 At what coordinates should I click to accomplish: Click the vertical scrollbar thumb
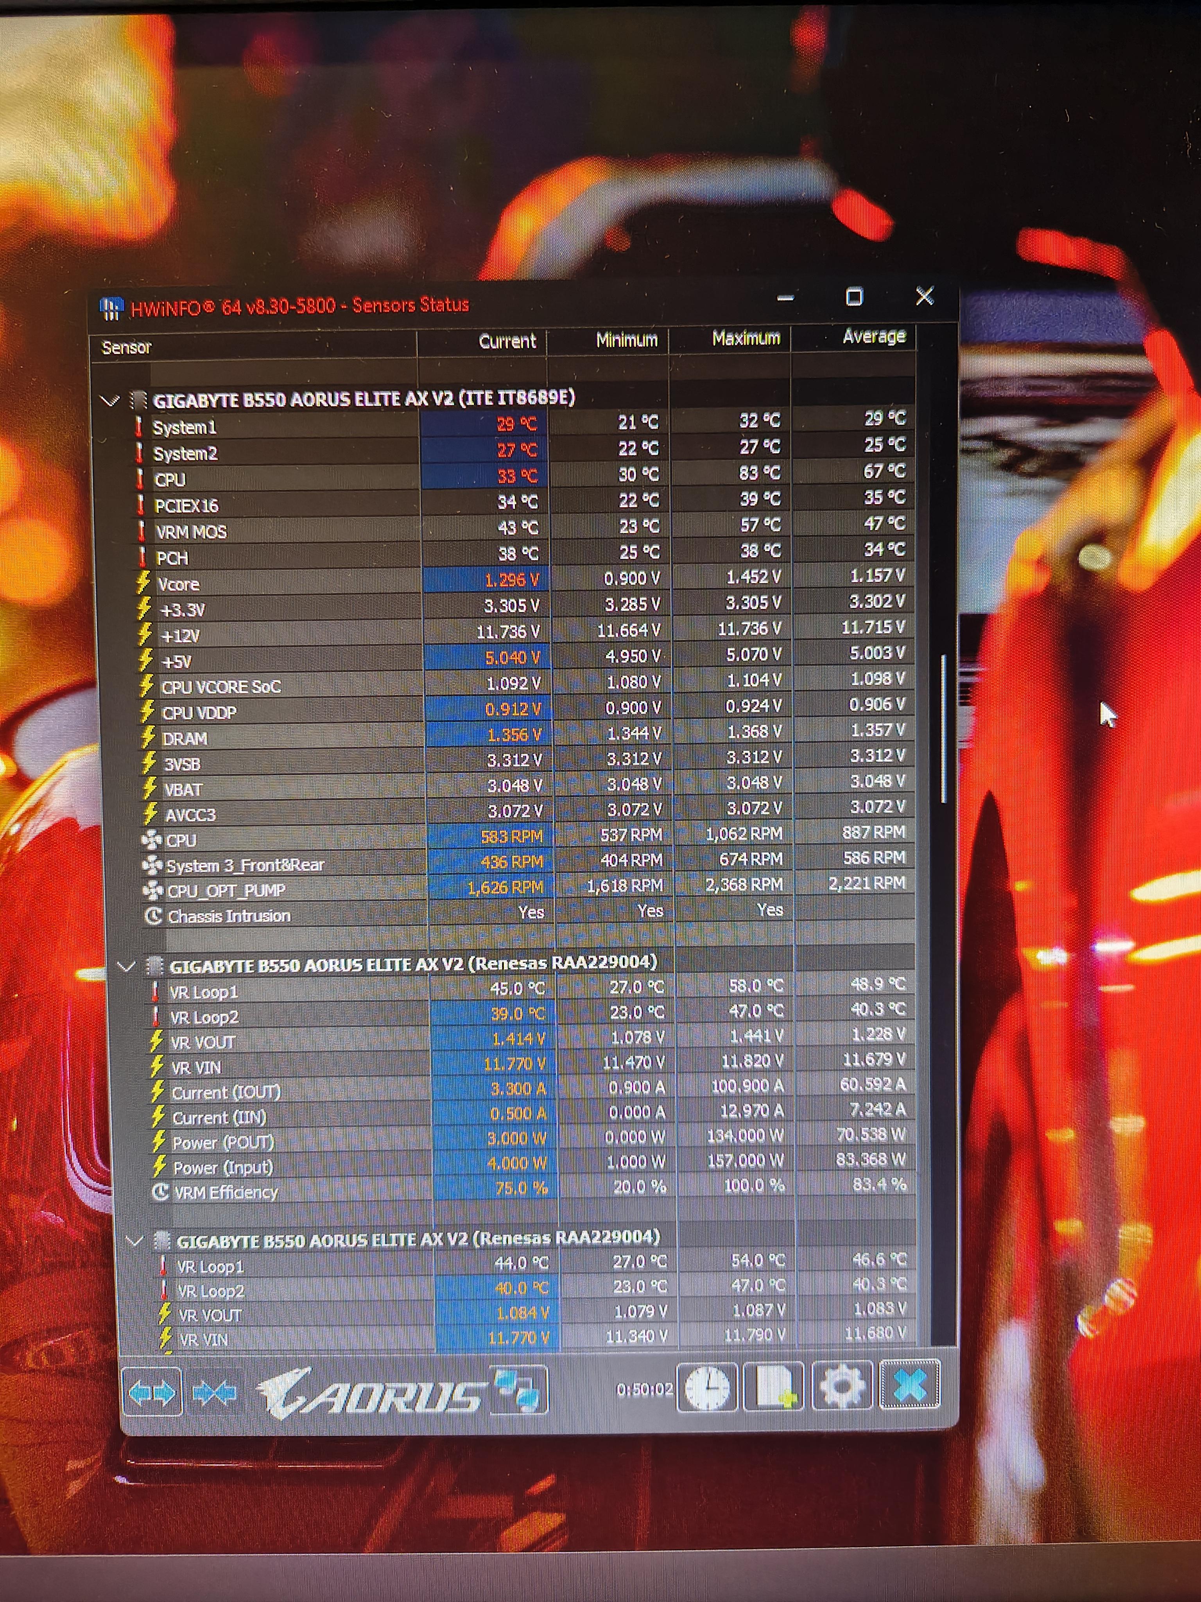coord(943,728)
